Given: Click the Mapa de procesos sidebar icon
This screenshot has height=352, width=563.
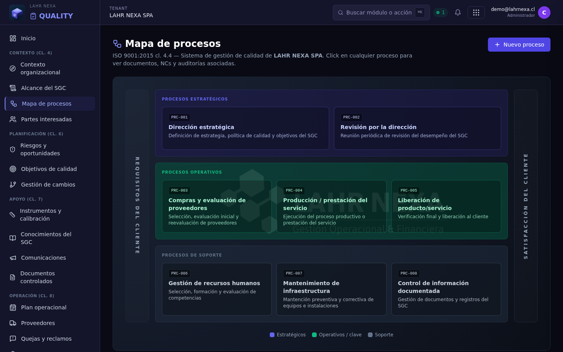Looking at the screenshot, I should pyautogui.click(x=14, y=104).
